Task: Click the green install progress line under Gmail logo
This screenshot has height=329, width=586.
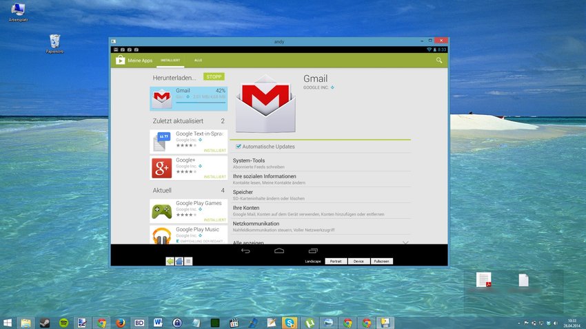Action: click(321, 140)
